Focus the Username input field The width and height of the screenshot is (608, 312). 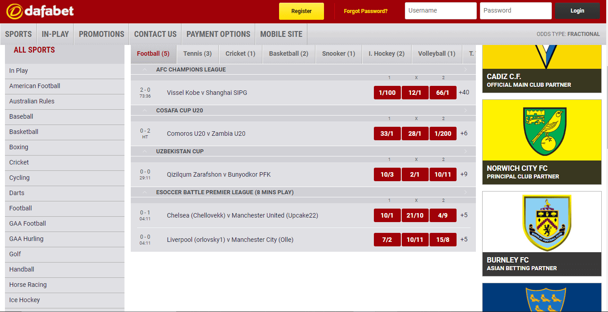[440, 11]
